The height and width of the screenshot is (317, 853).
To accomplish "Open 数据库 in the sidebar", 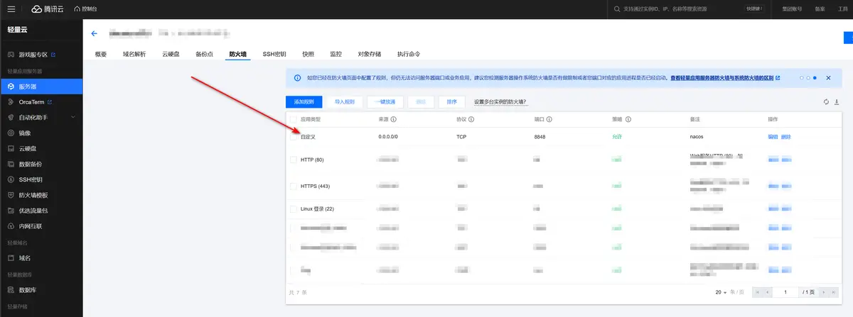I will coord(41,289).
